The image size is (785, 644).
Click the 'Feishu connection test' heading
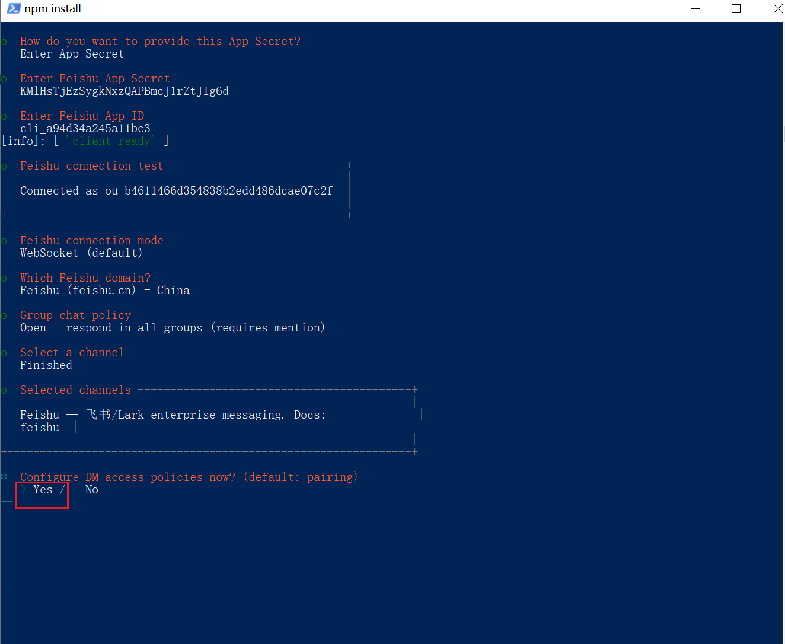(x=92, y=166)
